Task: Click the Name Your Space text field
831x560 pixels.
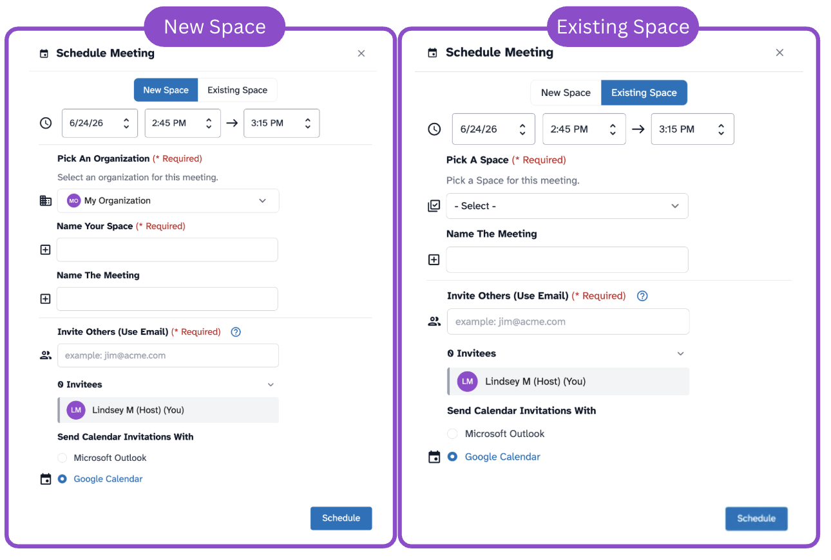Action: (x=167, y=250)
